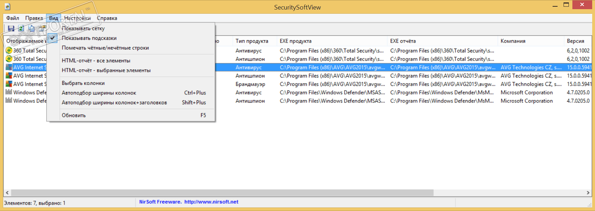This screenshot has height=211, width=595.
Task: Sort by the Отображаемое имя column header
Action: [x=25, y=41]
